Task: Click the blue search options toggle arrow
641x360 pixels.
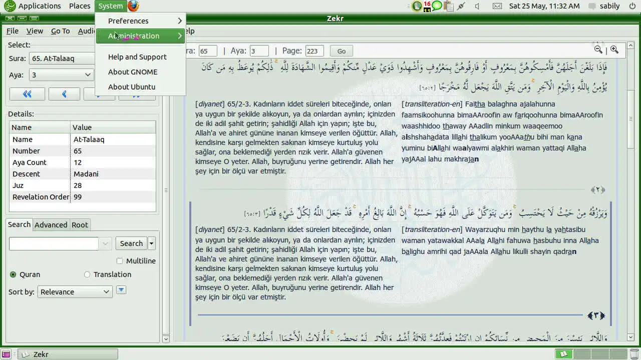Action: tap(121, 290)
